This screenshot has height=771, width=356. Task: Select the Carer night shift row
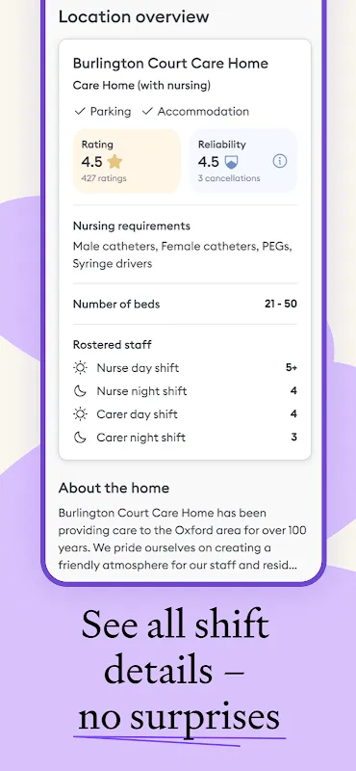point(185,438)
